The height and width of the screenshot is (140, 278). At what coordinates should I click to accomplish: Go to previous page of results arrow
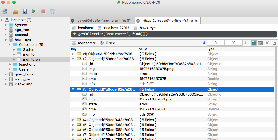coord(203,43)
